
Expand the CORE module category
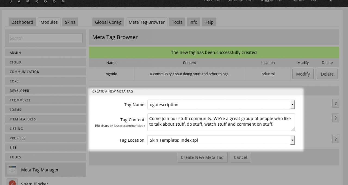tap(45, 81)
